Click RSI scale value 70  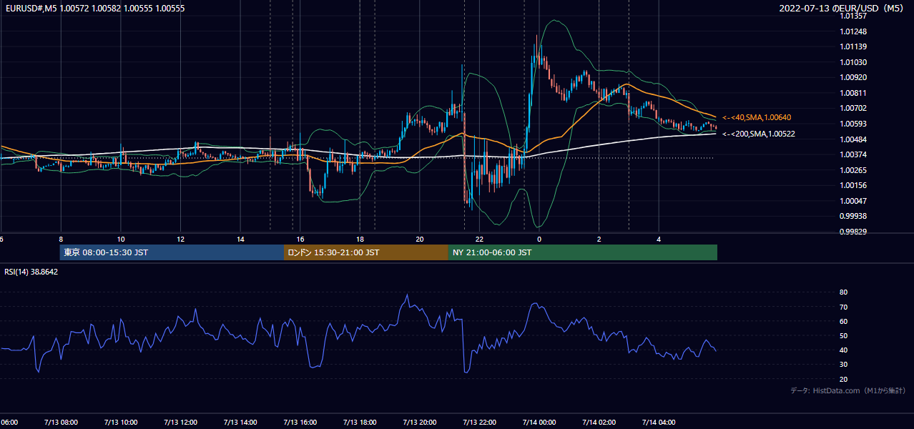coord(843,307)
